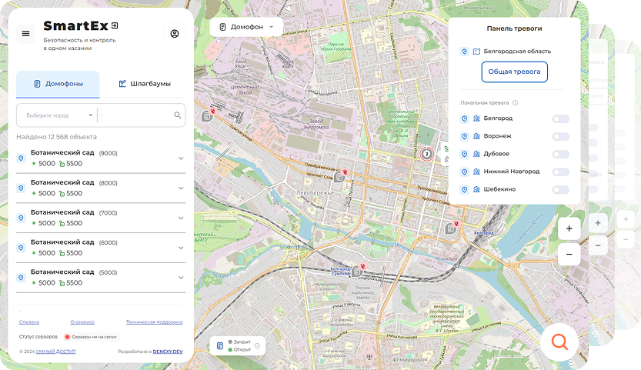Open the Домофон dropdown on the map
This screenshot has height=370, width=641.
pyautogui.click(x=246, y=27)
